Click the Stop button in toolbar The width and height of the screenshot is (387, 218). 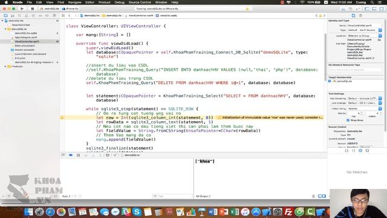32,8
